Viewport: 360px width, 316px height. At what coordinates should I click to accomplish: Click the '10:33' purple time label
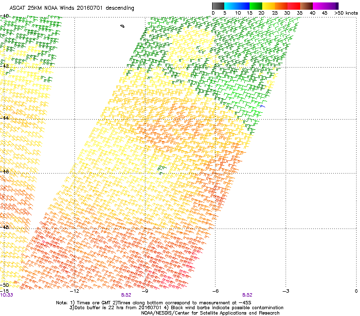pos(6,295)
